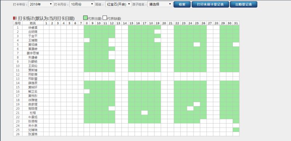Click the white 代表缺勤 legend swatch
The image size is (291, 141).
click(x=105, y=18)
